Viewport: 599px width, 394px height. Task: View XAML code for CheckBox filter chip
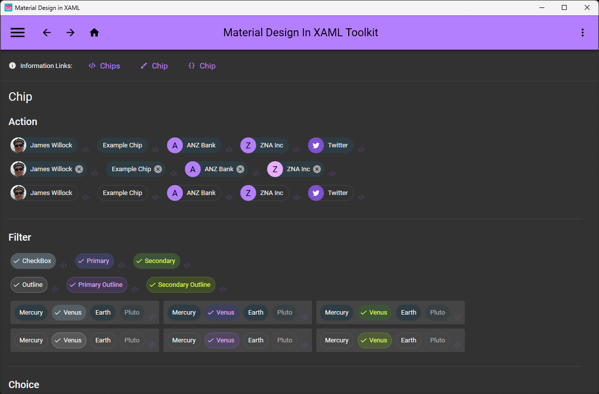pyautogui.click(x=63, y=265)
